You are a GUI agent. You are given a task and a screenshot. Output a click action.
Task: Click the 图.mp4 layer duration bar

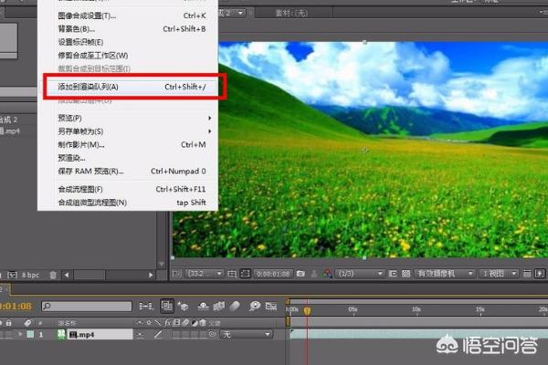[418, 334]
